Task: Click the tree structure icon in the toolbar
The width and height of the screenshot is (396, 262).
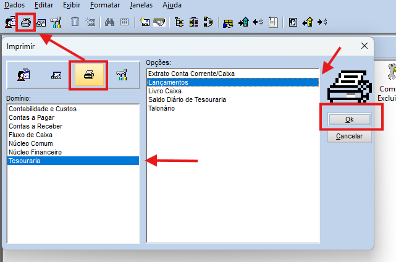Action: (180, 22)
